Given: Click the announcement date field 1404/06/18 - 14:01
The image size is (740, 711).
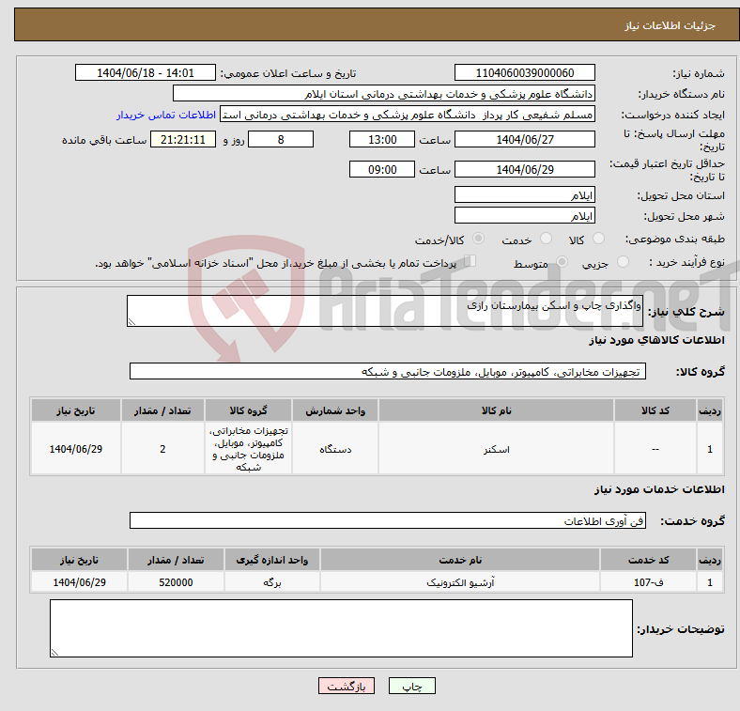Looking at the screenshot, I should coord(146,72).
